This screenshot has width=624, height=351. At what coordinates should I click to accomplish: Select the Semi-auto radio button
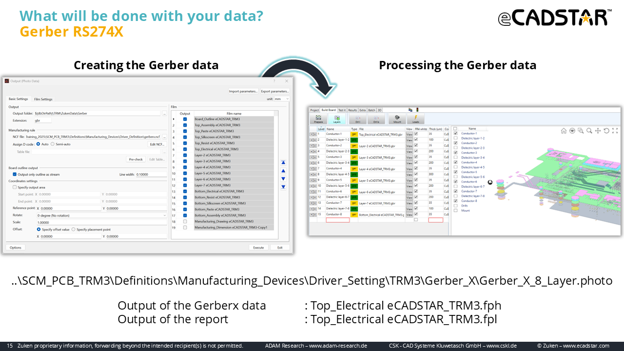point(53,144)
